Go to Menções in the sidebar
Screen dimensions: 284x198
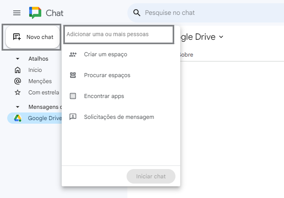tap(40, 81)
